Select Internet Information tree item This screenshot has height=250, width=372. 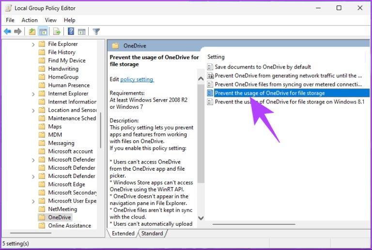(x=72, y=102)
